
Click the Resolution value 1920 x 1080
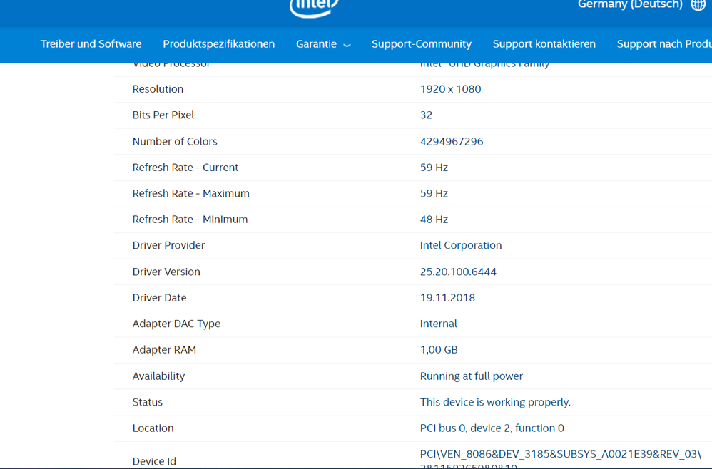pos(450,89)
